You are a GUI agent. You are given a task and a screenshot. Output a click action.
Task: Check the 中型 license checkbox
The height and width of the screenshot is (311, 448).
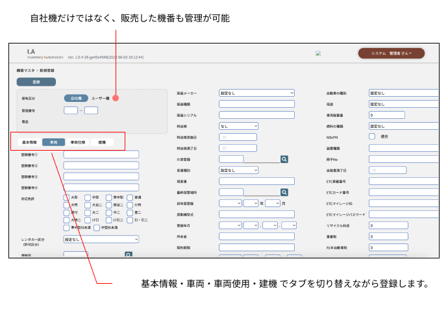click(x=88, y=197)
